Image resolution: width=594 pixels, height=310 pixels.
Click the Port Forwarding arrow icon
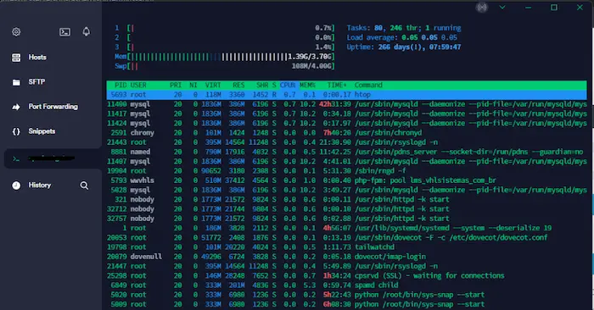pos(16,107)
